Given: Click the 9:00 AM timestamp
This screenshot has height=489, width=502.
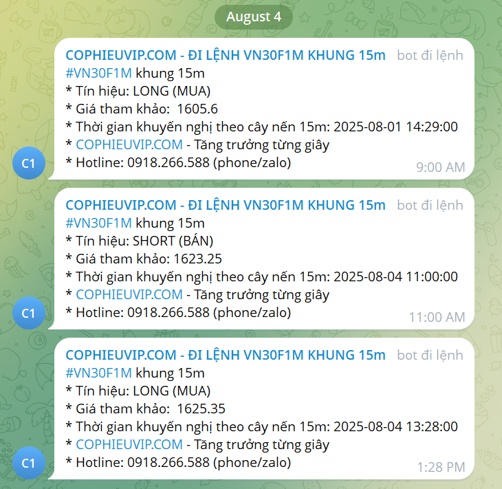Looking at the screenshot, I should pyautogui.click(x=441, y=167).
